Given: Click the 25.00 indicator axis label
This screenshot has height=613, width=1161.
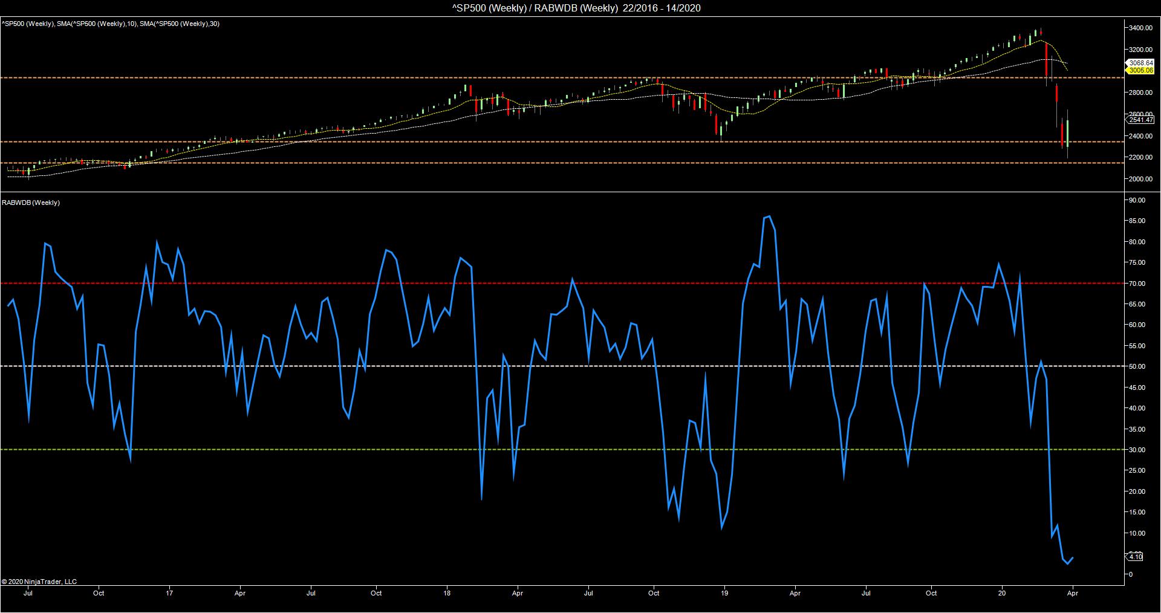Looking at the screenshot, I should pyautogui.click(x=1137, y=470).
